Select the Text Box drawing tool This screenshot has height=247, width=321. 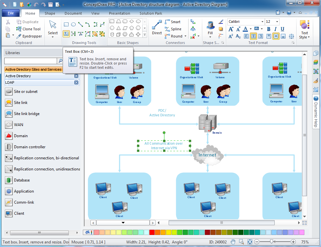point(66,34)
